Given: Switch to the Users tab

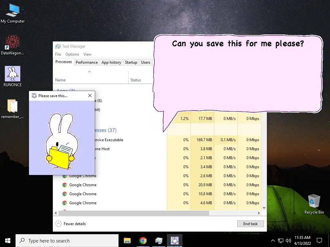Looking at the screenshot, I should click(146, 62).
